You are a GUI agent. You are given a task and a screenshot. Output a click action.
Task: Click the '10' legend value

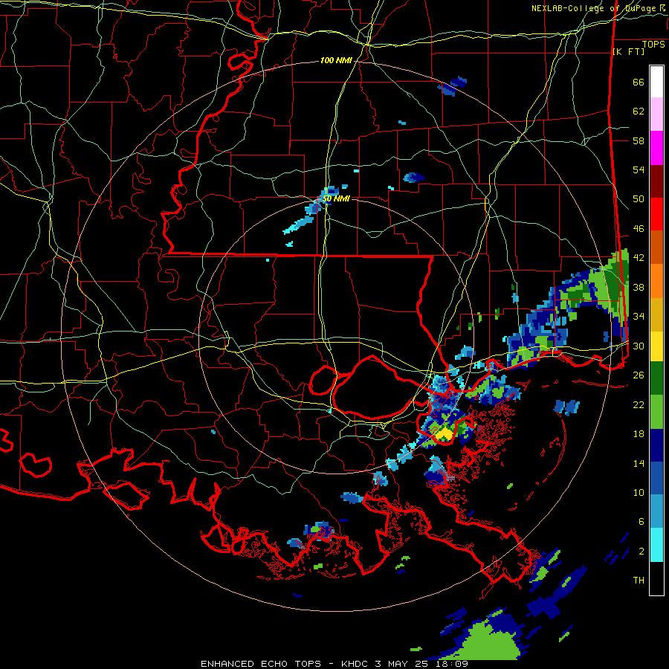click(x=639, y=492)
